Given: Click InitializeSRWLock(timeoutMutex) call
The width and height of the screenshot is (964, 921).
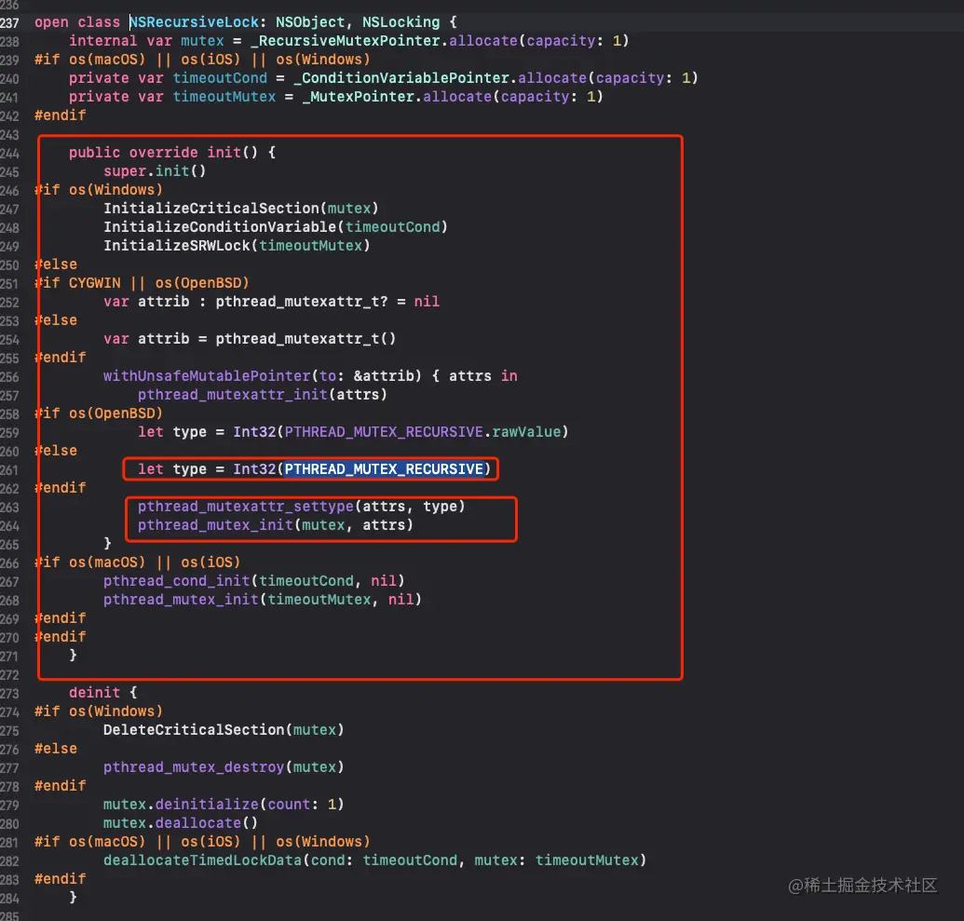Looking at the screenshot, I should pos(237,245).
